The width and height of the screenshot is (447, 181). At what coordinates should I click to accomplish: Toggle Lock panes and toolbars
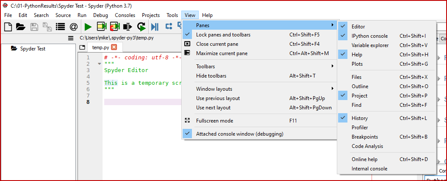pos(259,35)
